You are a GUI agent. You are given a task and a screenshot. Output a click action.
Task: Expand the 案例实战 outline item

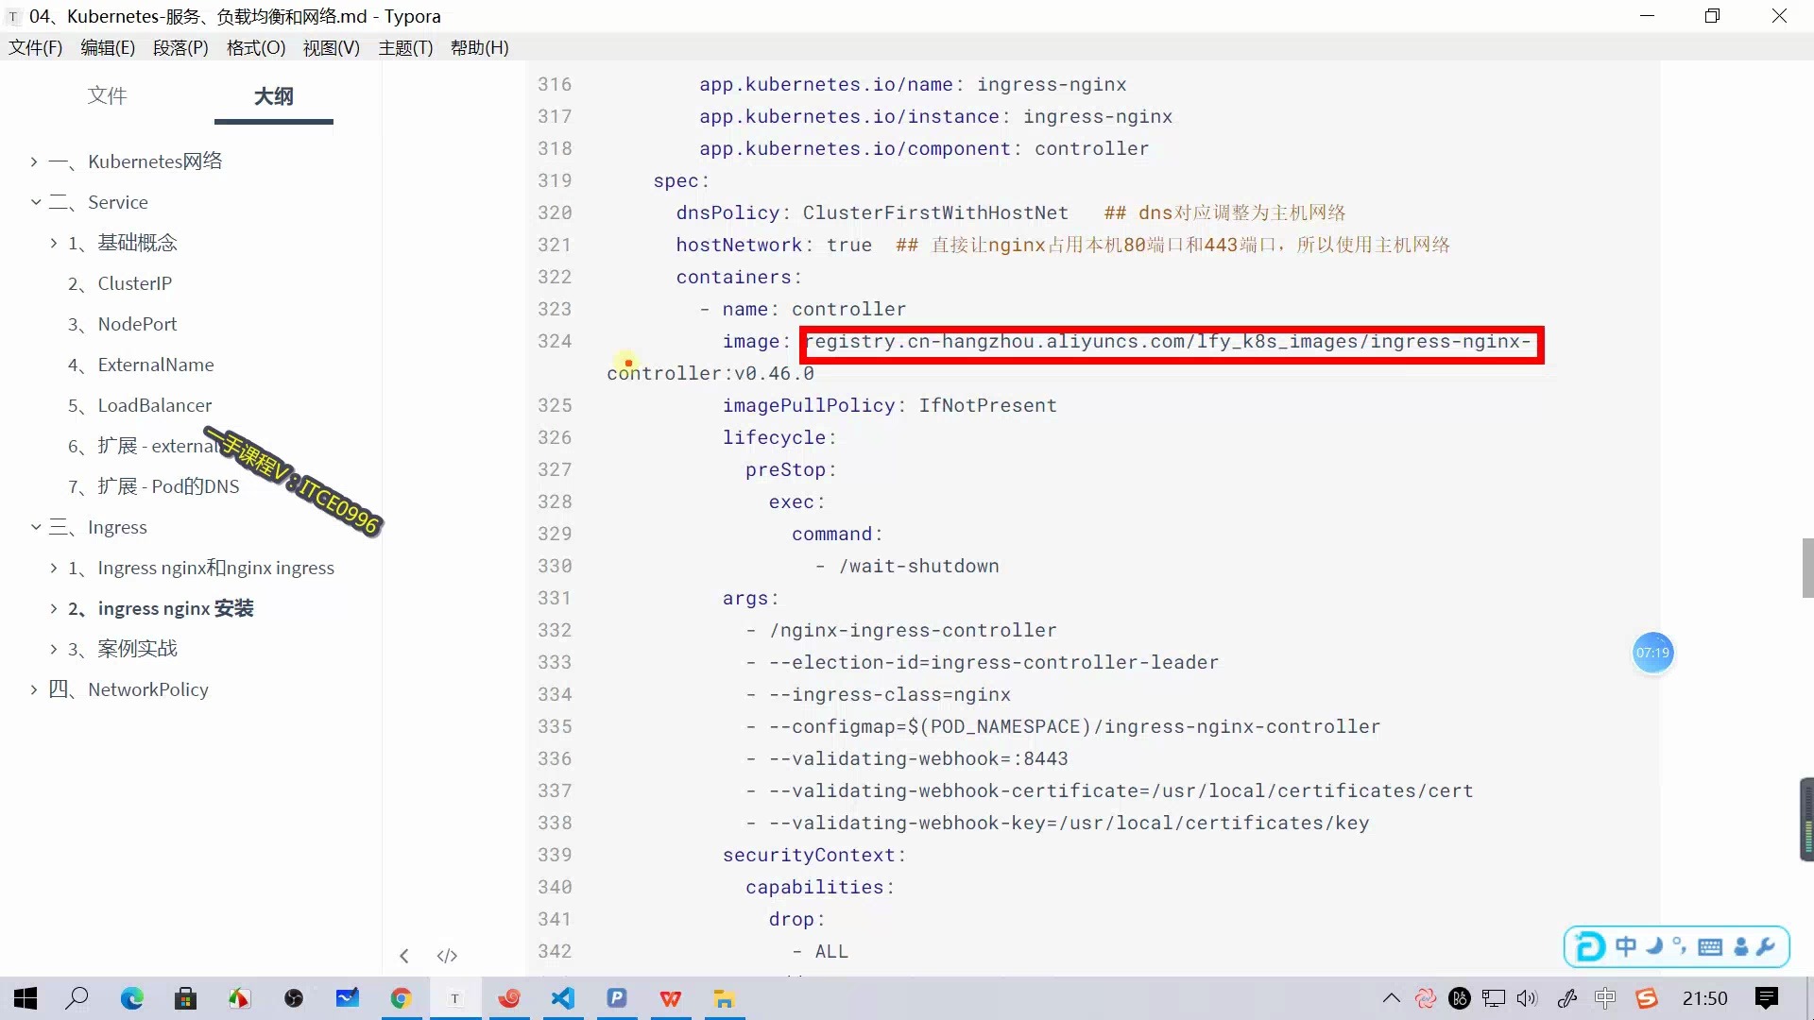[54, 649]
